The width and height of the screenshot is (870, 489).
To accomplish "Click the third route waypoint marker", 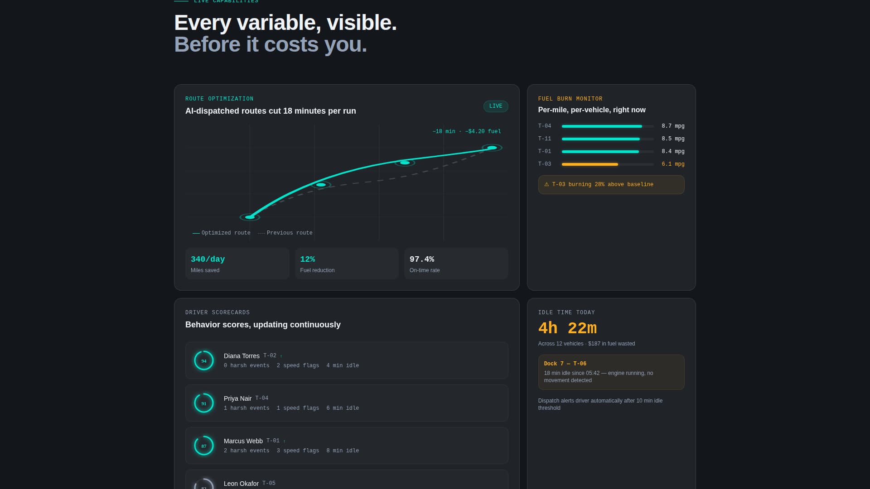I will coord(405,163).
